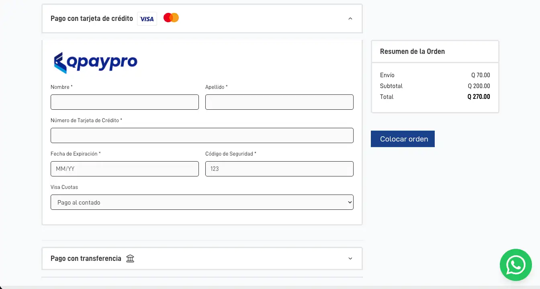This screenshot has width=540, height=289.
Task: Click the Apellido text field
Action: [x=279, y=102]
